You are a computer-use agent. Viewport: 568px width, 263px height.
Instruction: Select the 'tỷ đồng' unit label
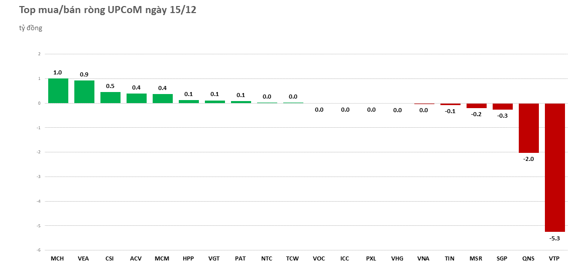[x=31, y=28]
